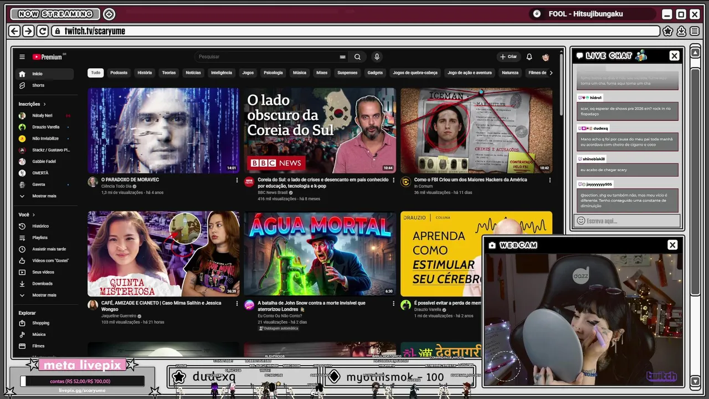The height and width of the screenshot is (399, 709).
Task: Reload the page with refresh button
Action: click(x=43, y=31)
